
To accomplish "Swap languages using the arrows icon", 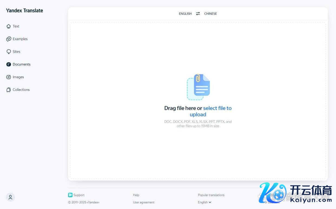I will [198, 14].
